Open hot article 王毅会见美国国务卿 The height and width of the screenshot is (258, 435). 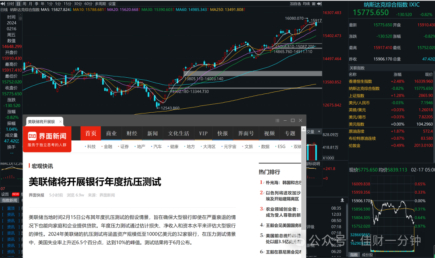[283, 225]
